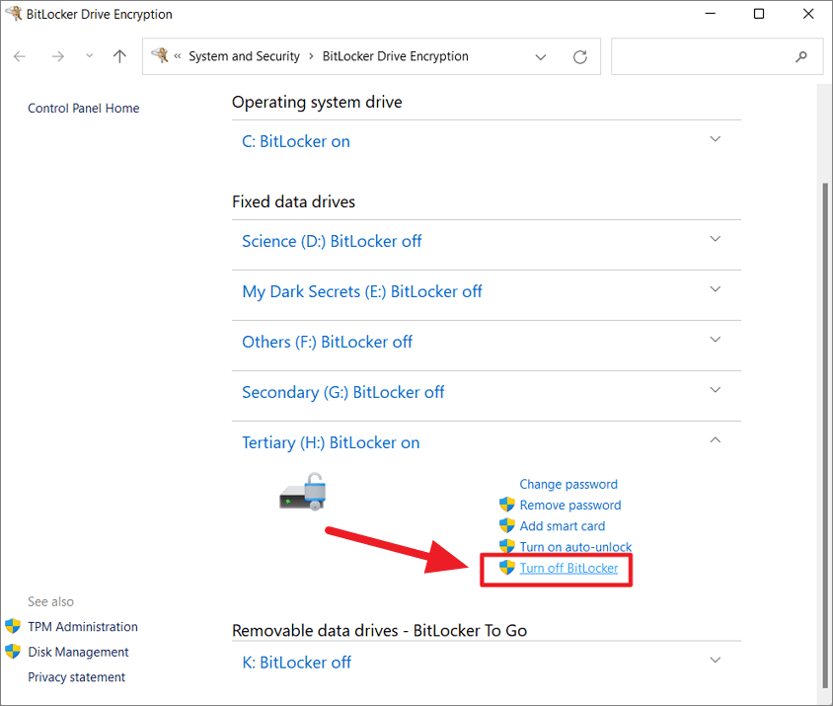Screen dimensions: 833x706
Task: Click shield icon beside Remove password
Action: pos(507,505)
